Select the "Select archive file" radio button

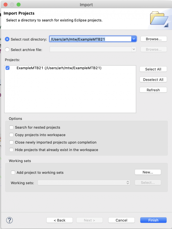(x=7, y=49)
